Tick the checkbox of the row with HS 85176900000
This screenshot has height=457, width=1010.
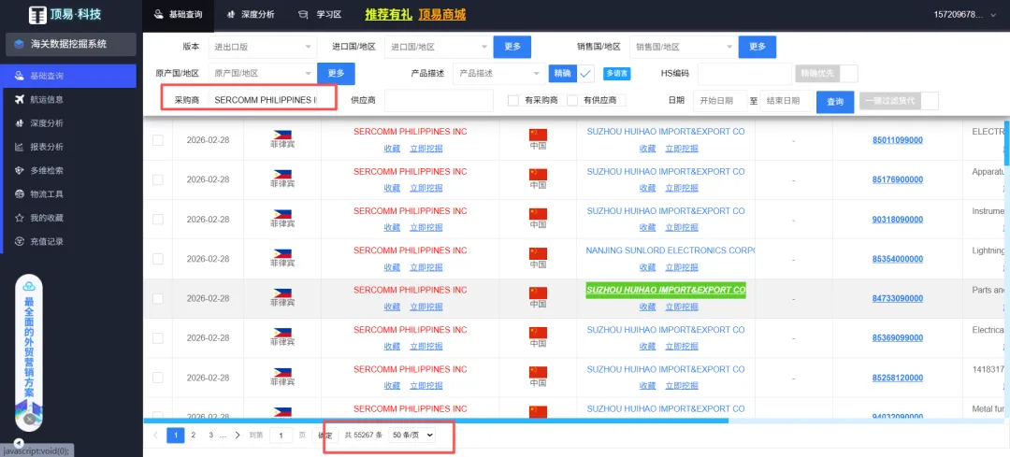click(x=158, y=179)
